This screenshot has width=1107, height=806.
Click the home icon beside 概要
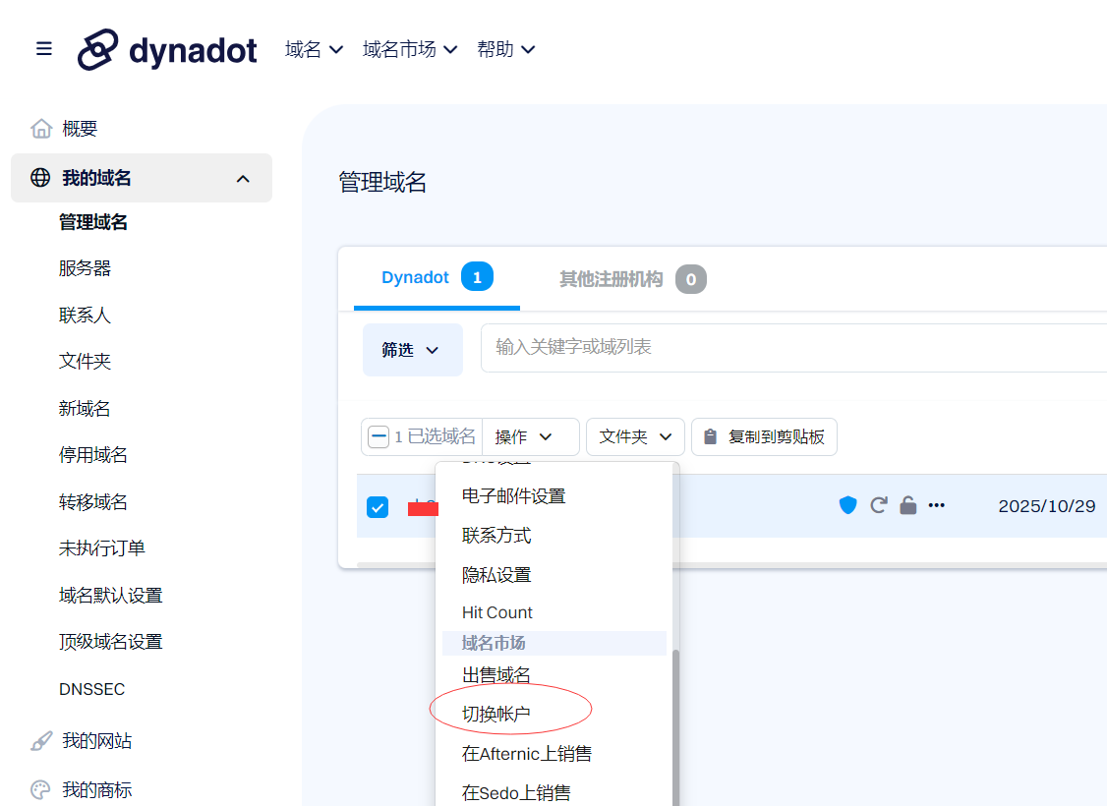tap(41, 129)
